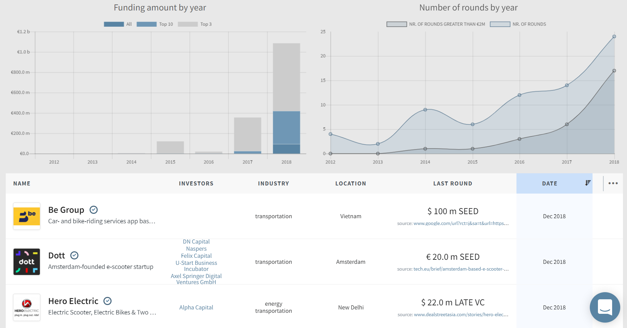Open the Naspers investor link
The image size is (627, 328).
(x=196, y=249)
